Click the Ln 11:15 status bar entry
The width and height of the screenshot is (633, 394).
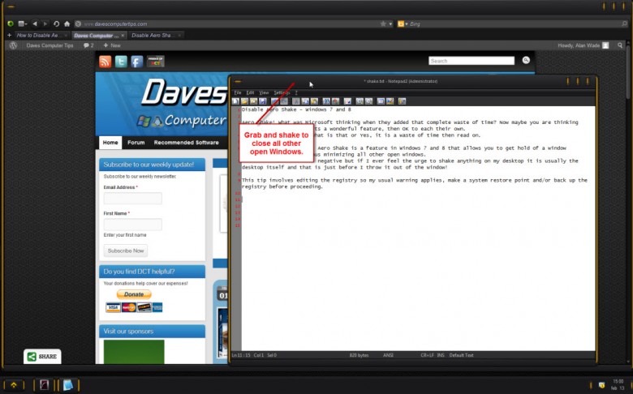(x=241, y=355)
